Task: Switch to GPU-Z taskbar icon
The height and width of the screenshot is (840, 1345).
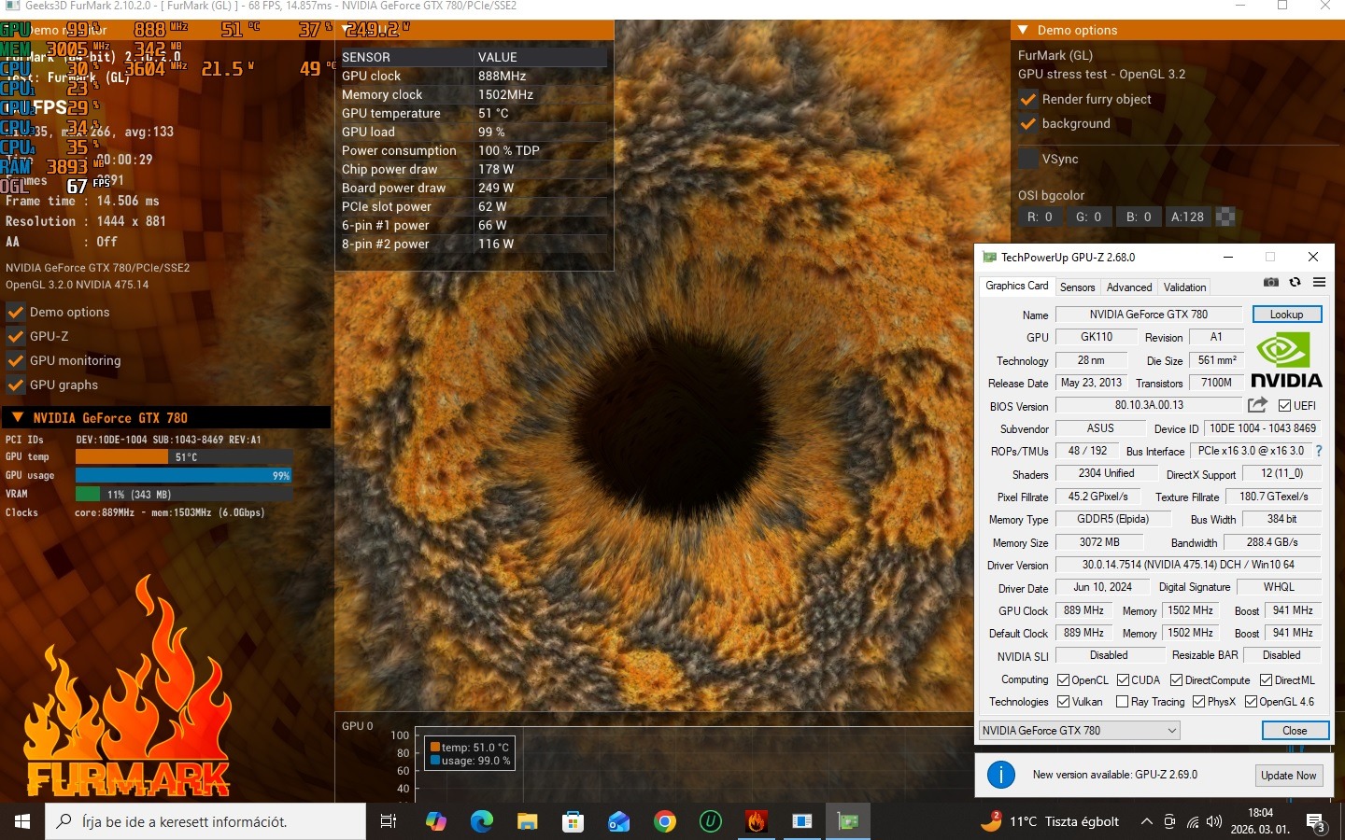Action: pyautogui.click(x=848, y=821)
